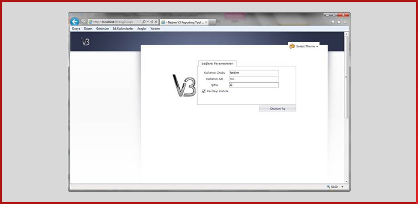Click the page vertical scrollbar thumb
This screenshot has width=418, height=204.
[x=346, y=77]
